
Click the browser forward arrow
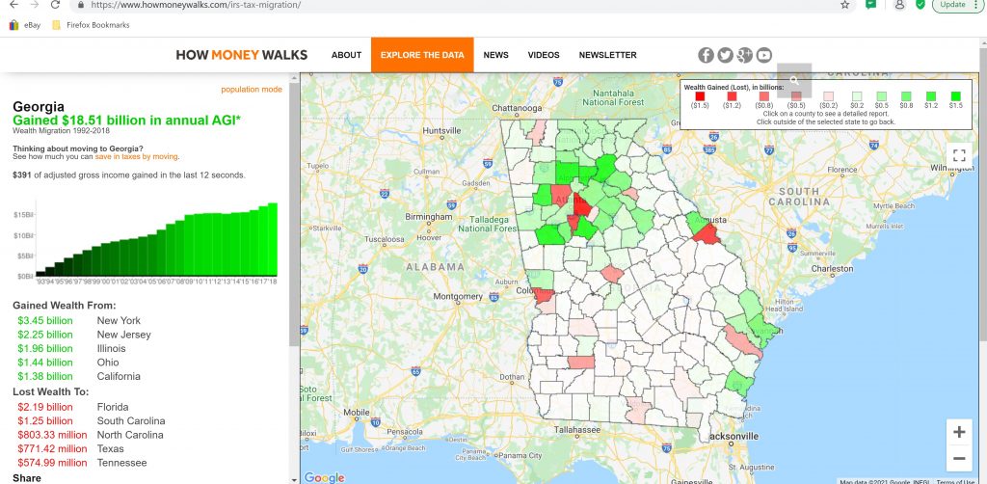coord(35,5)
